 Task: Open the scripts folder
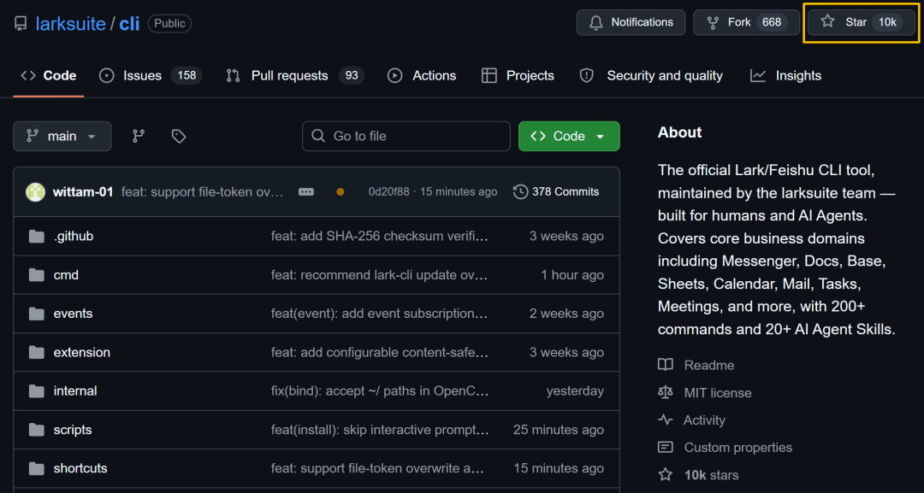point(73,430)
